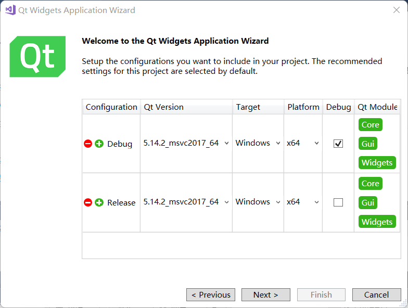408x308 pixels.
Task: Click the Qt Modules column header
Action: tap(377, 107)
